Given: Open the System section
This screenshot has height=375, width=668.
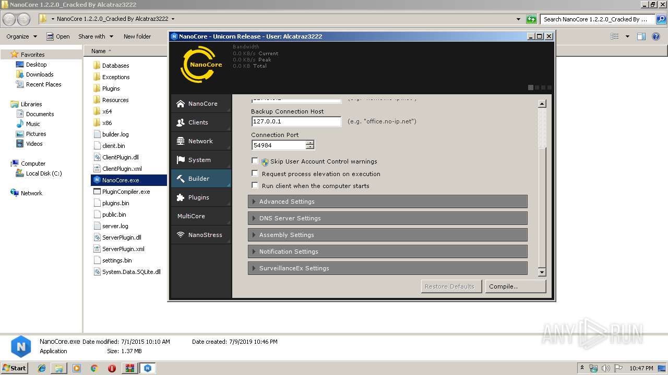Looking at the screenshot, I should coord(201,160).
